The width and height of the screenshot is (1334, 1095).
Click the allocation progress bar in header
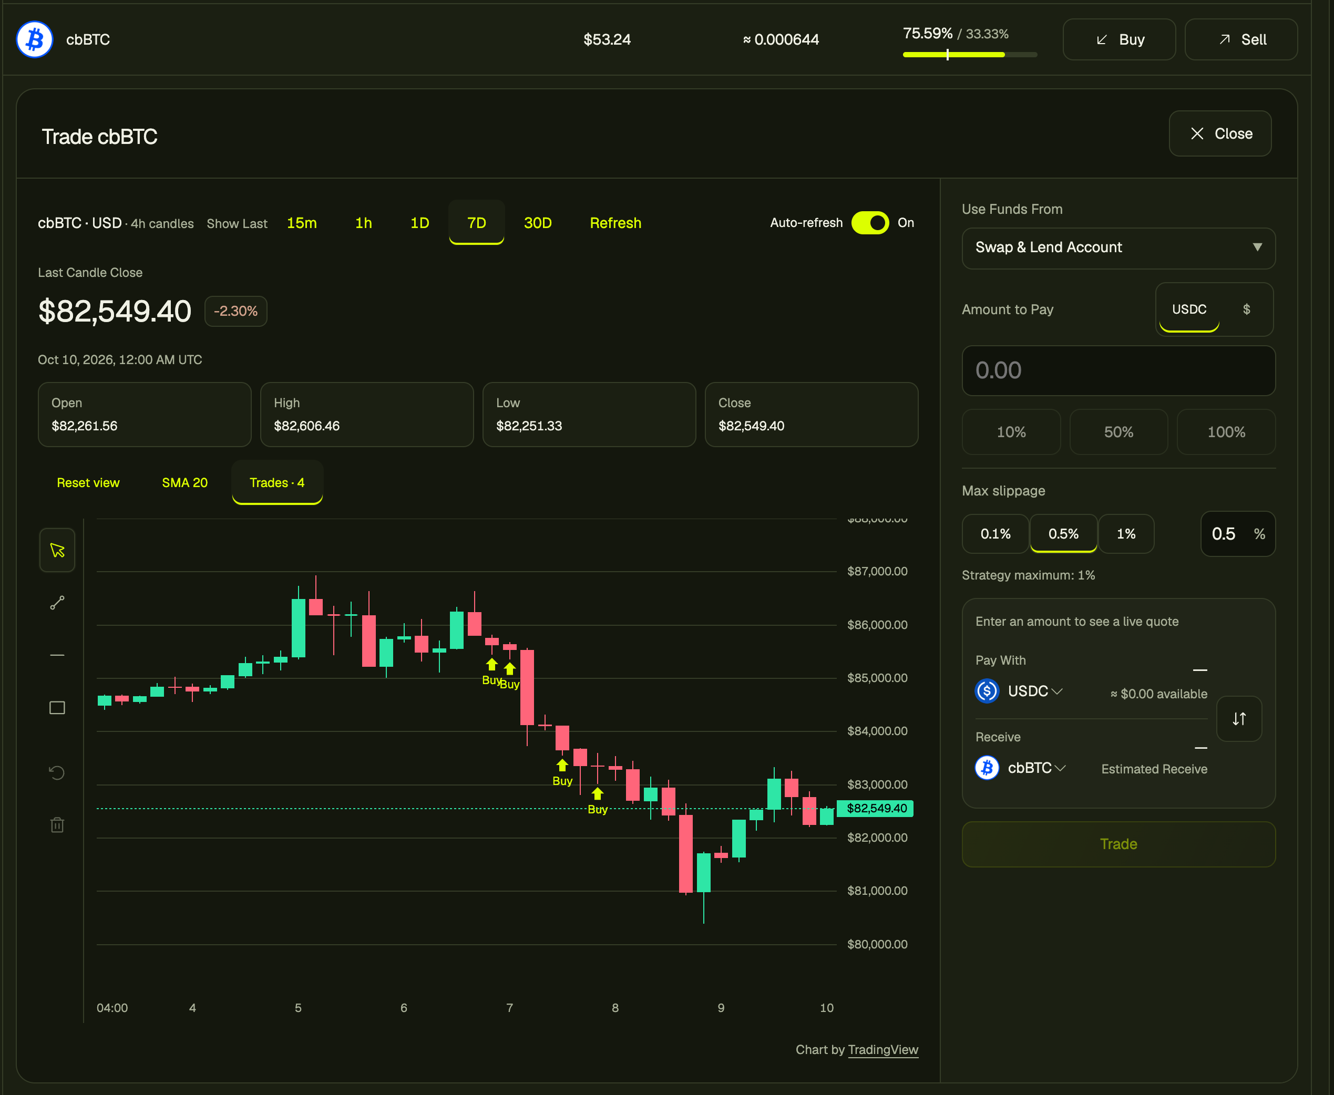pos(970,55)
